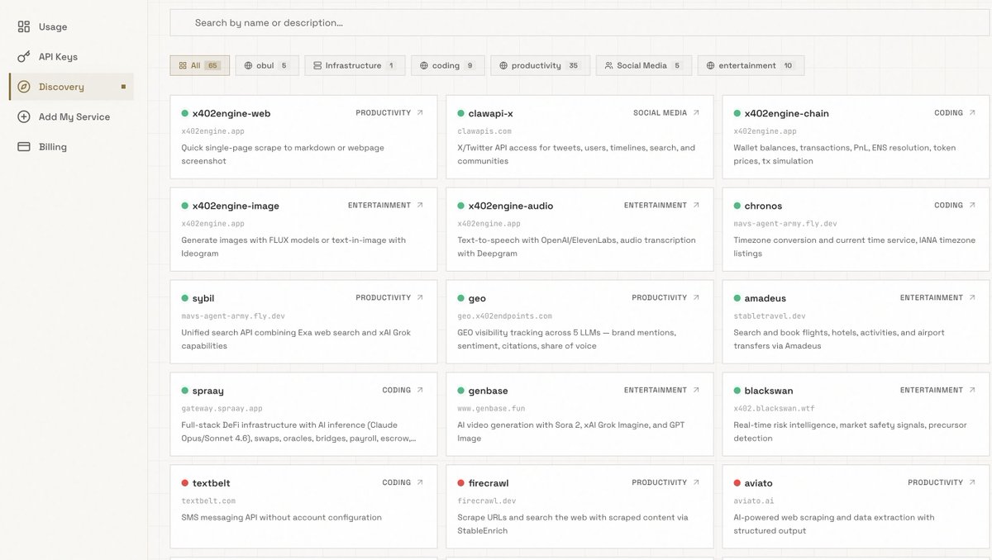The image size is (992, 560).
Task: Filter services by obul category
Action: click(x=266, y=65)
